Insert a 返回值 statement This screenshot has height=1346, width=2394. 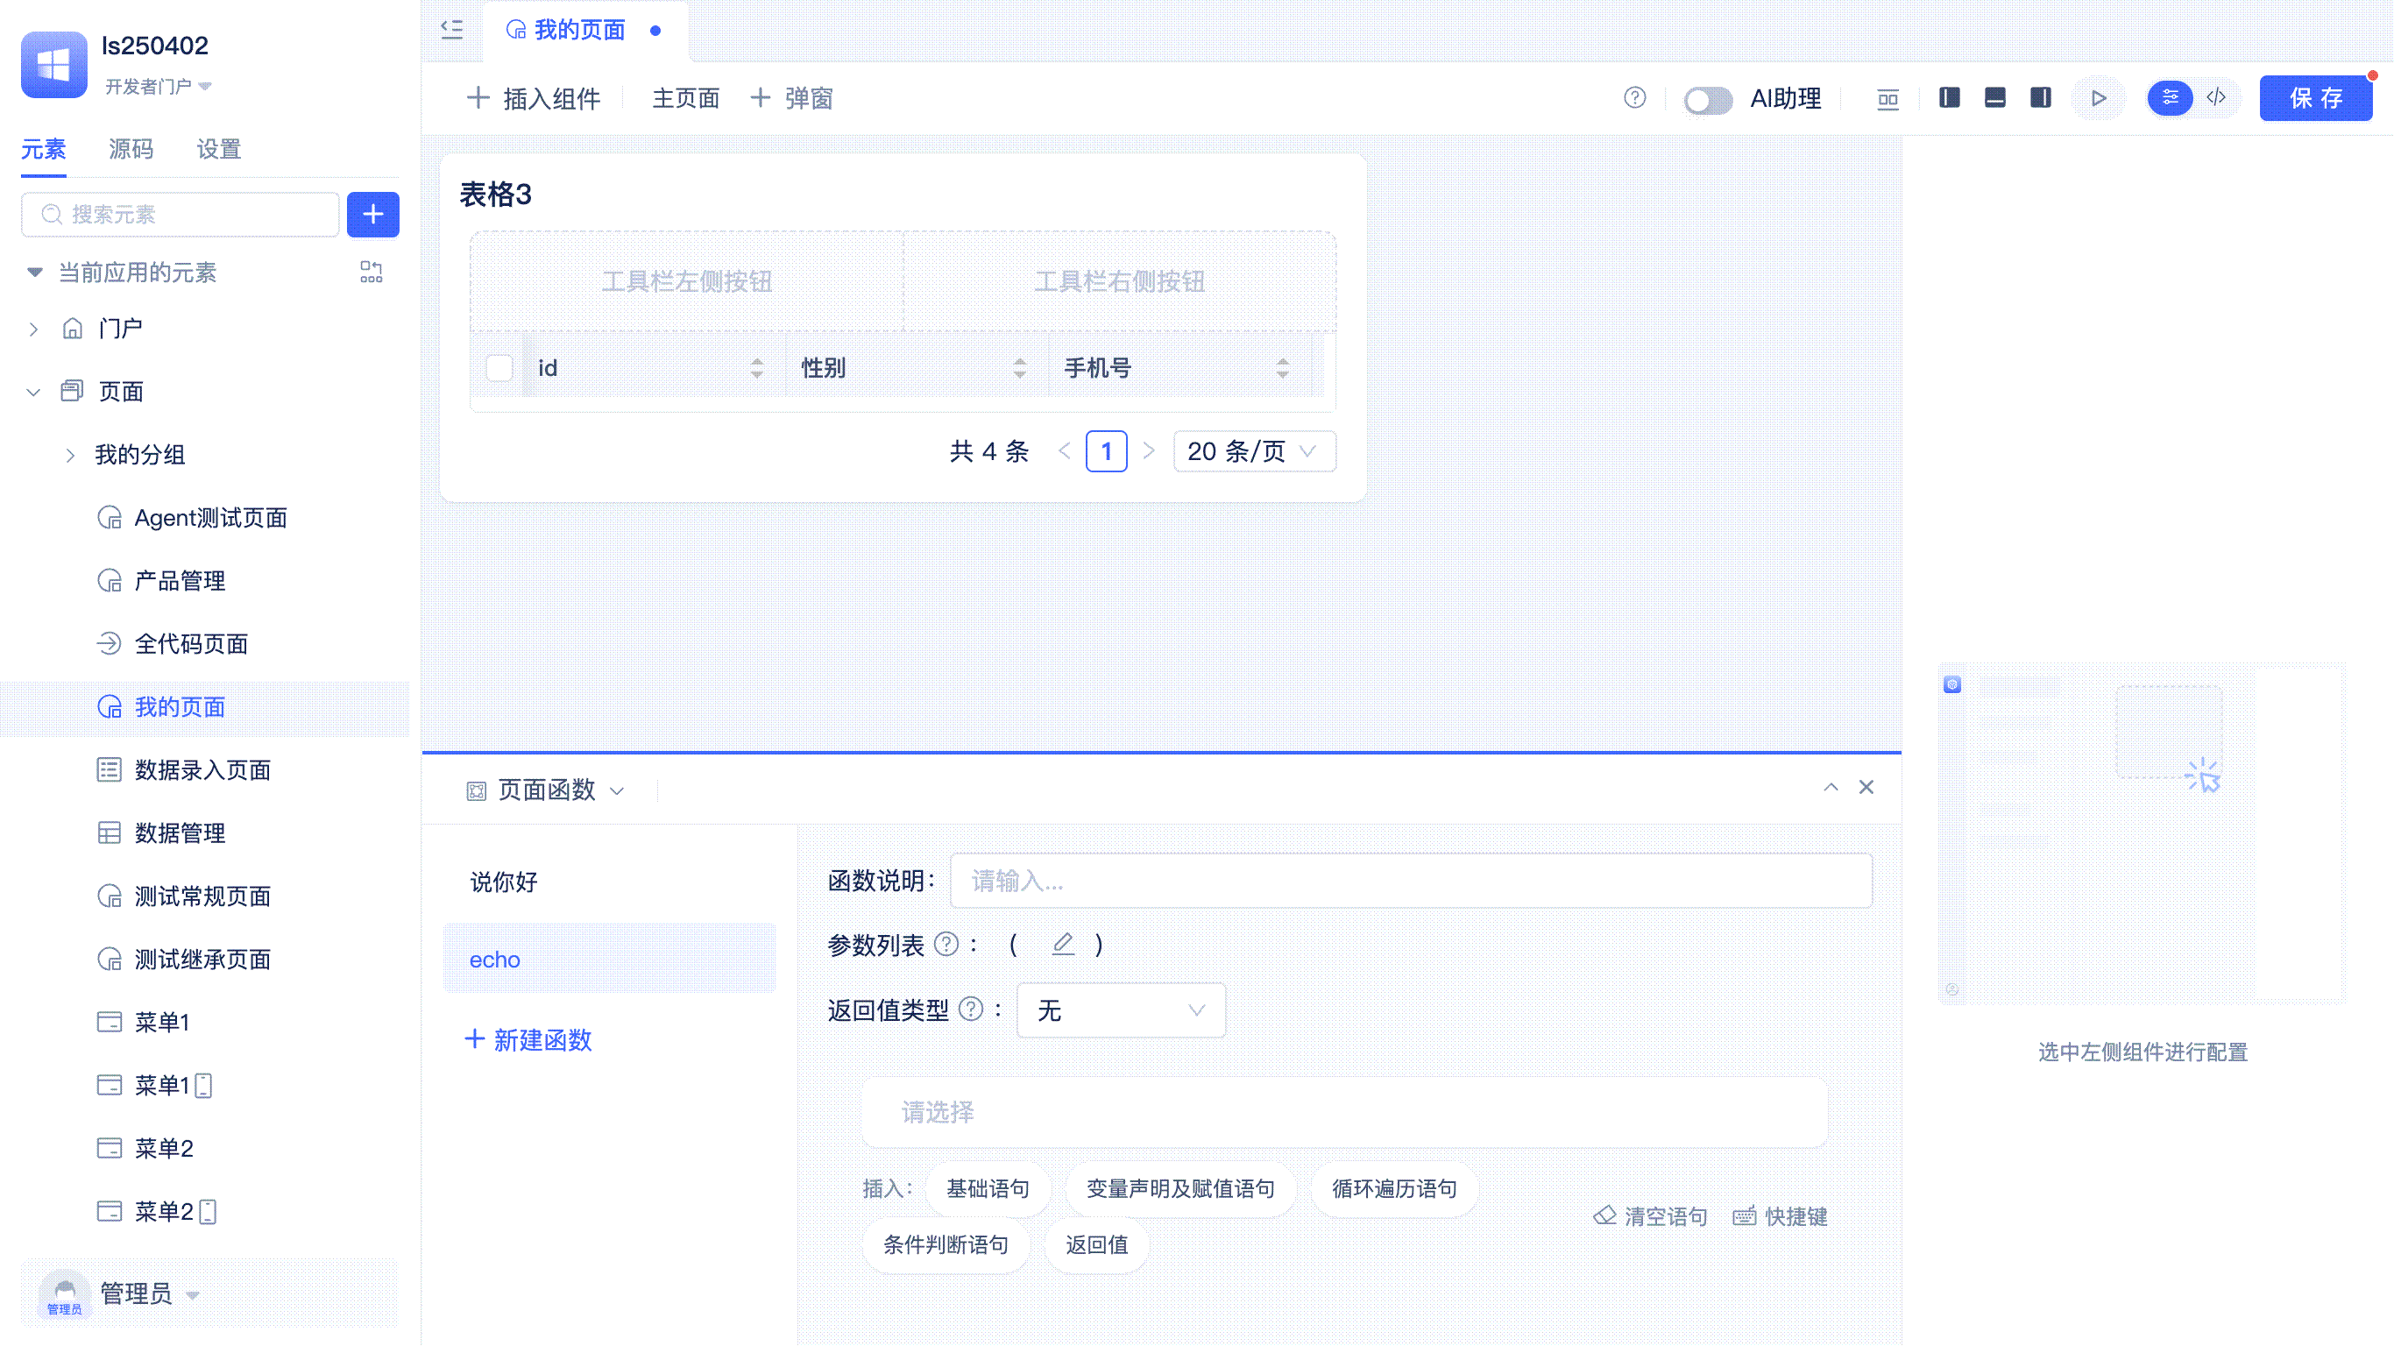(x=1096, y=1244)
